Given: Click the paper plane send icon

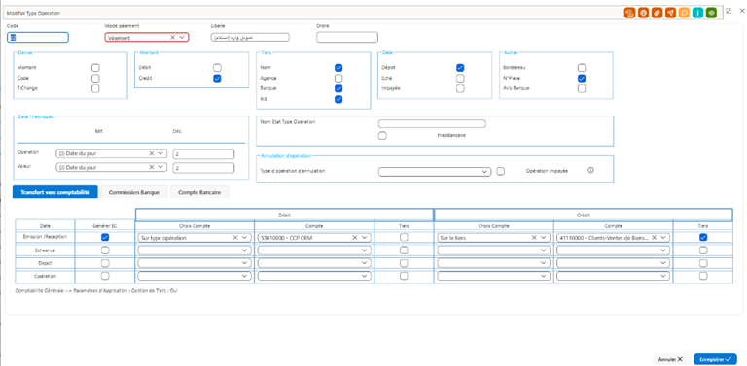Looking at the screenshot, I should click(x=671, y=13).
